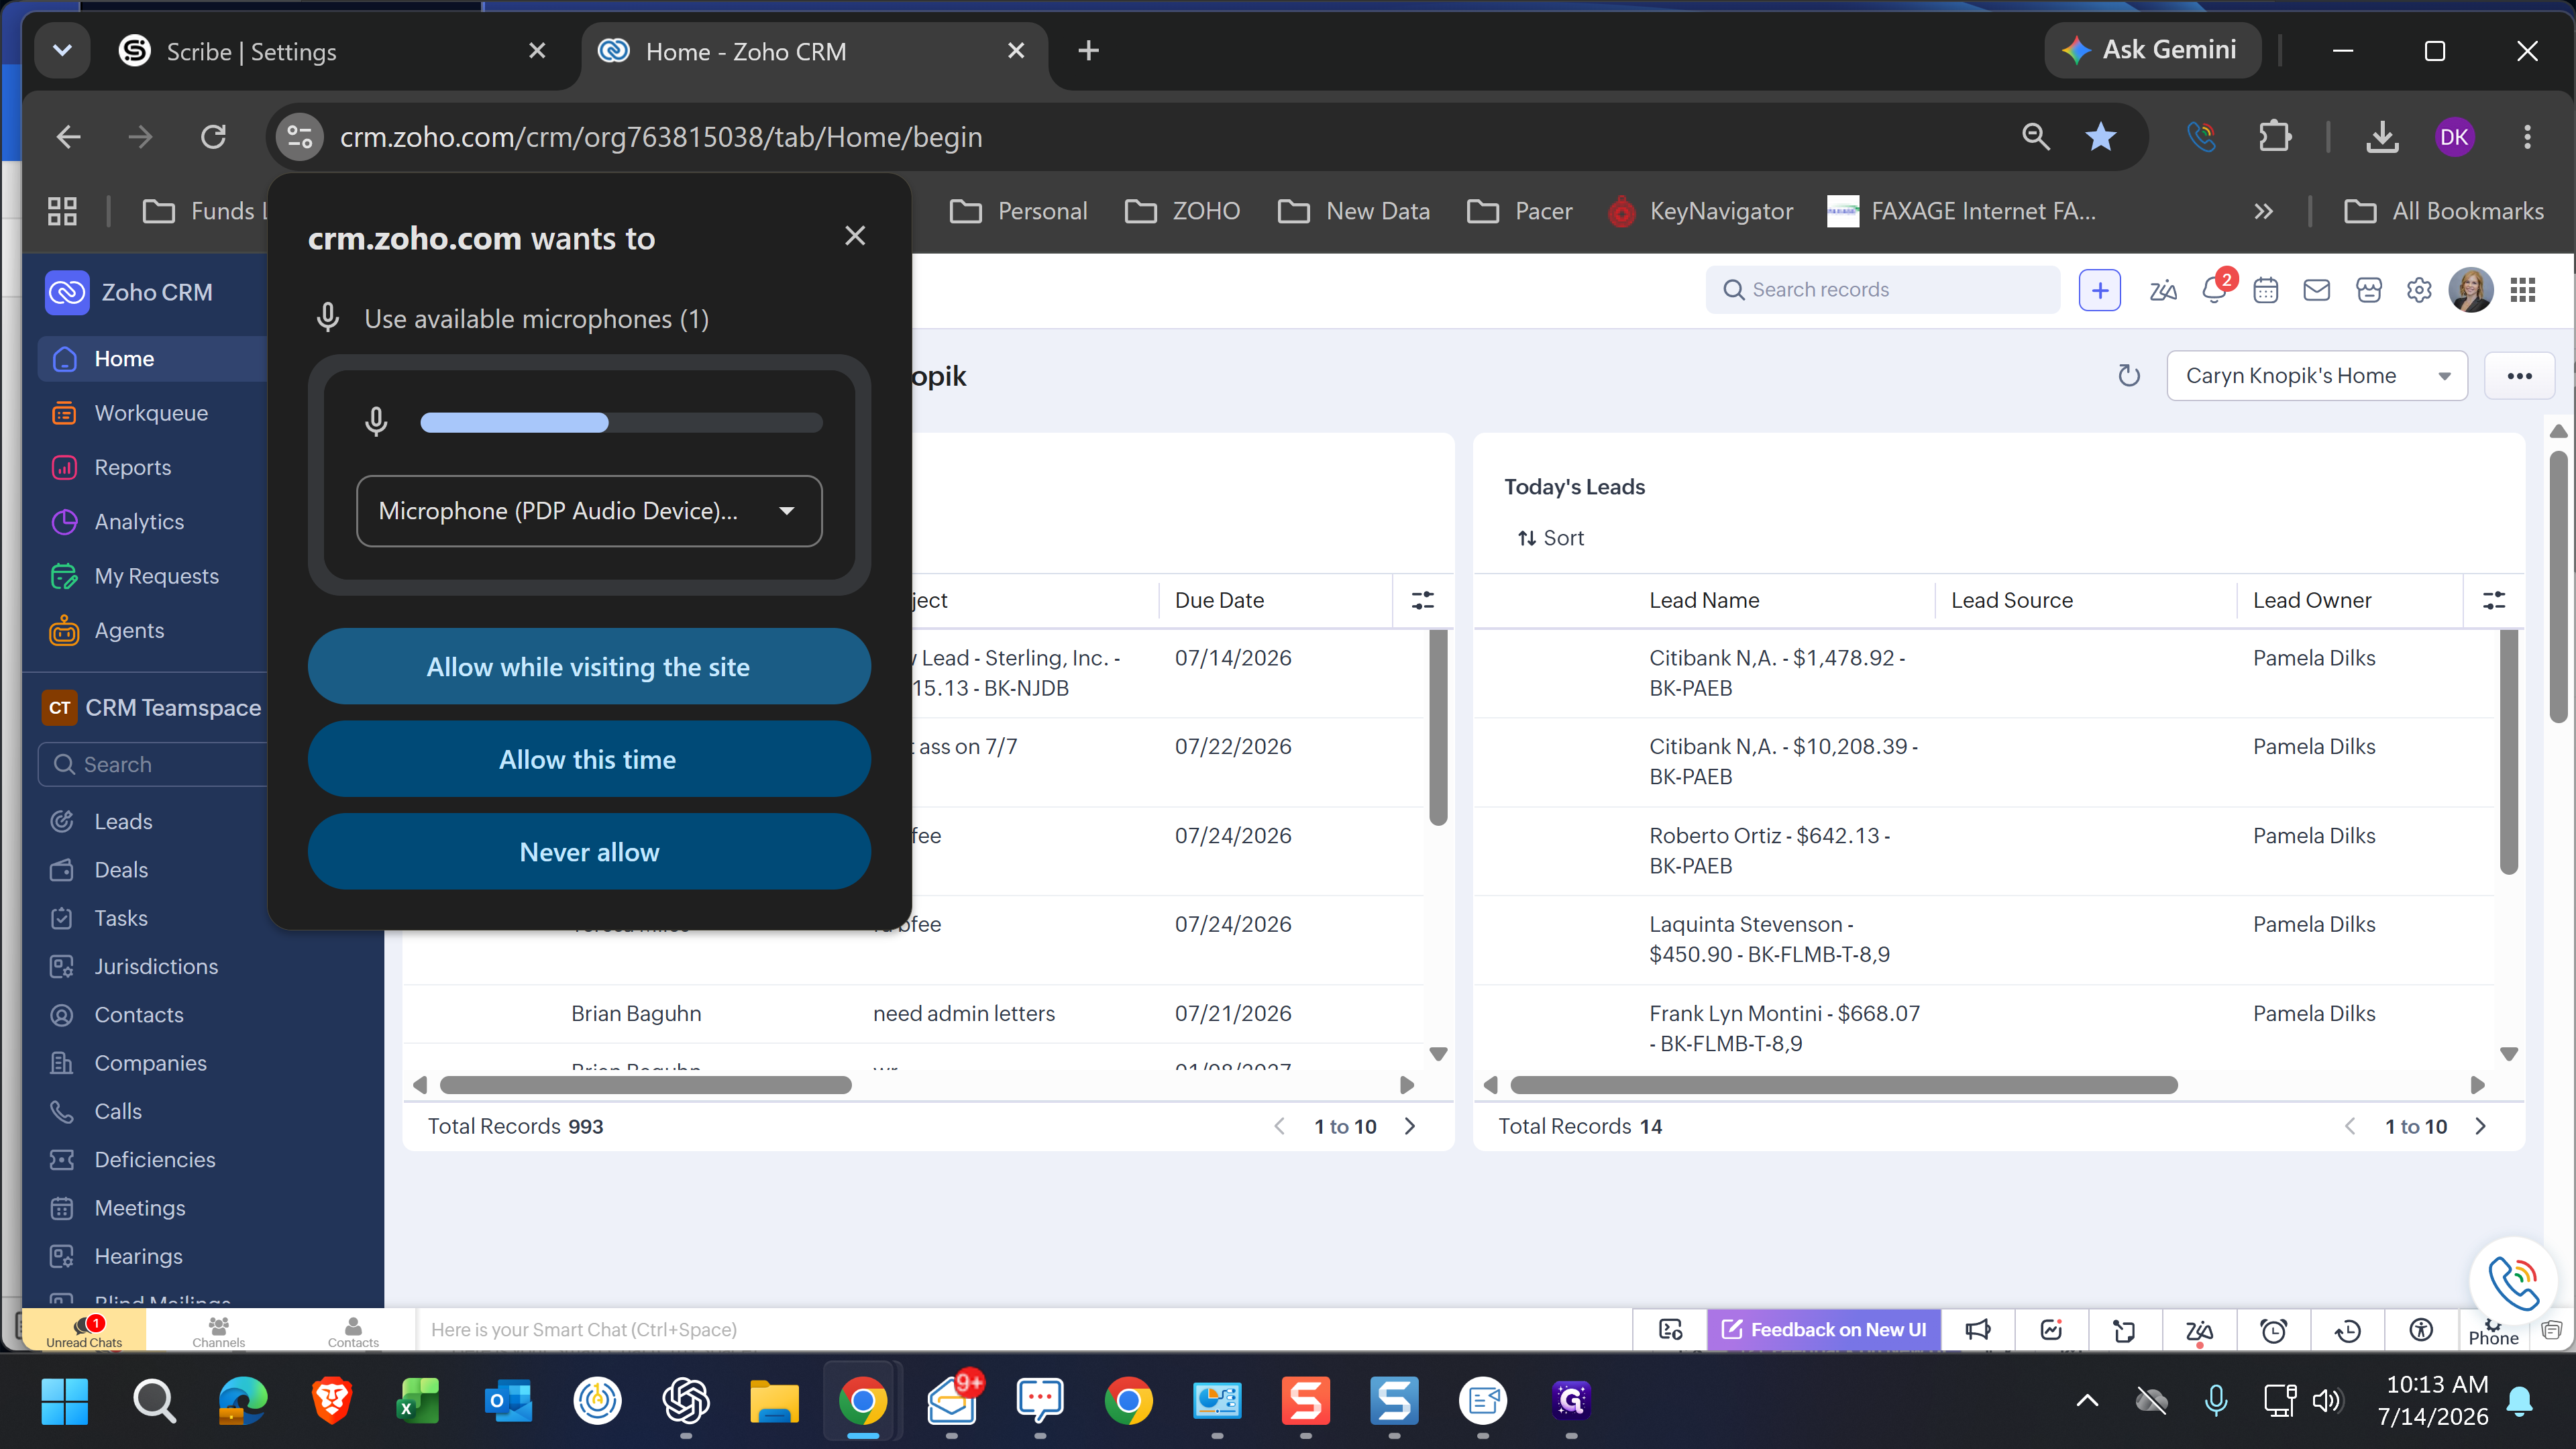
Task: Open the three-dot more options button
Action: pos(2519,376)
